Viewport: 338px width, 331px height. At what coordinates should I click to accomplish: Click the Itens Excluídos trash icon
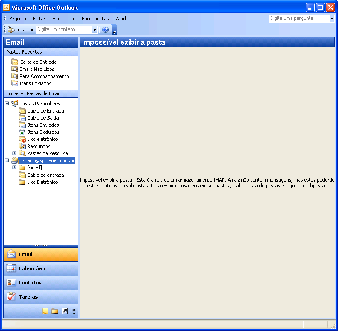pos(22,132)
